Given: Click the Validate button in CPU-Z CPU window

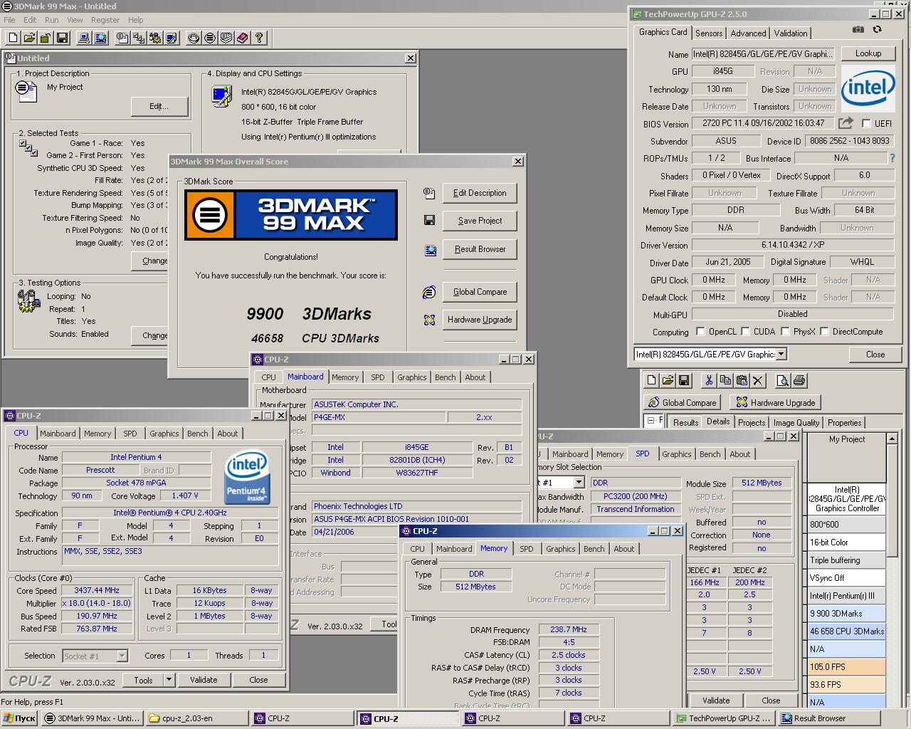Looking at the screenshot, I should [x=204, y=680].
